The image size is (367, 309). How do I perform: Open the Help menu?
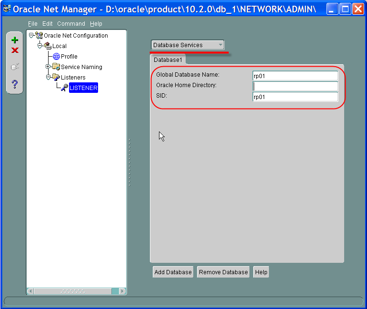pos(96,24)
